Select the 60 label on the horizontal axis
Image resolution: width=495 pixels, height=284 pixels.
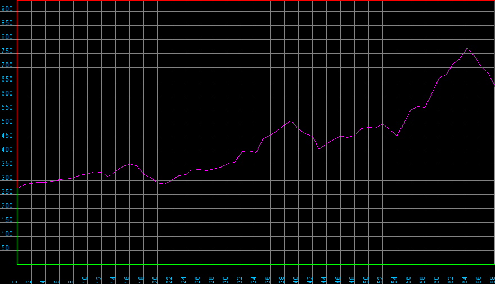(436, 280)
